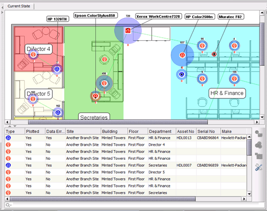Click the HR & Finance zone label
Screen dimensions: 267x211
227,93
